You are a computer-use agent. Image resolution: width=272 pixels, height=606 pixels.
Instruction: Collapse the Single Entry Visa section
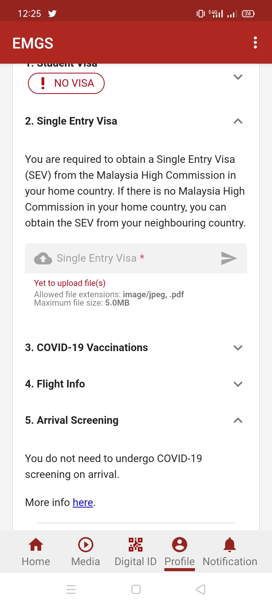coord(238,121)
